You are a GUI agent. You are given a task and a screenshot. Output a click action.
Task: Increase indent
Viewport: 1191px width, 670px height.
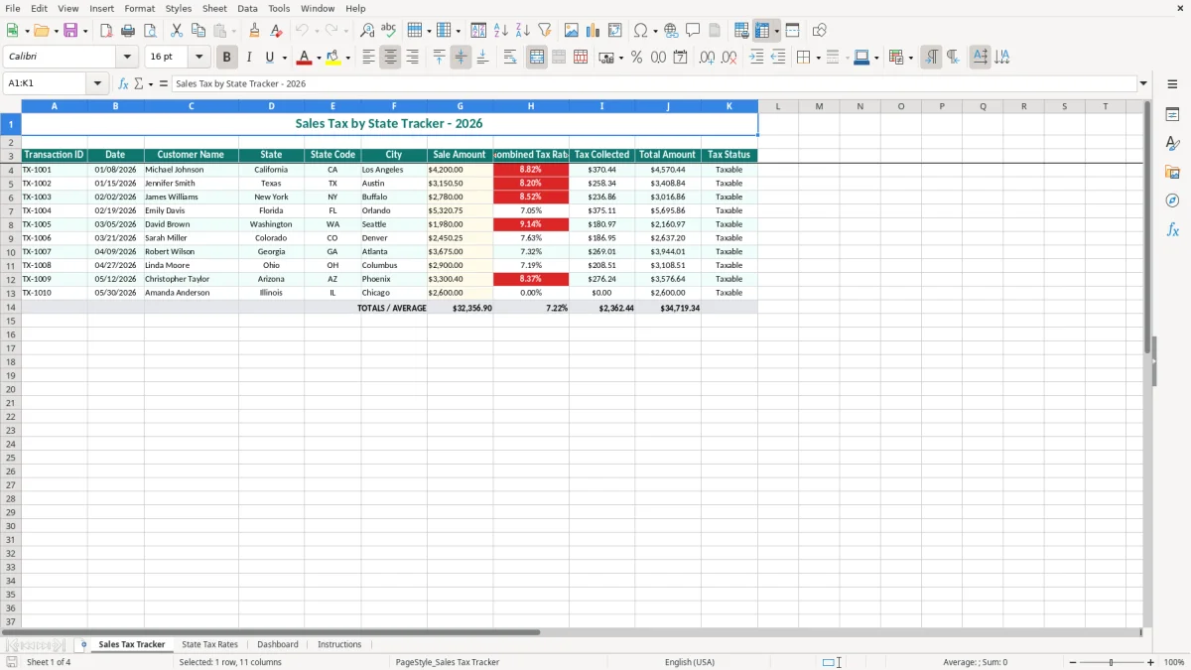[756, 58]
